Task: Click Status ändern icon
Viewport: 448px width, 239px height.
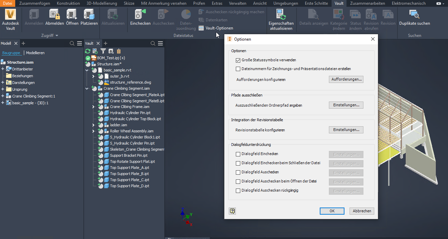Action: [355, 15]
